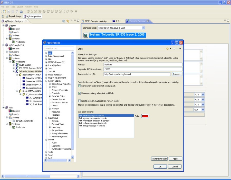Screen dimensions: 231x180
Task: Click the back arrow in Preferences header
Action: [167, 49]
